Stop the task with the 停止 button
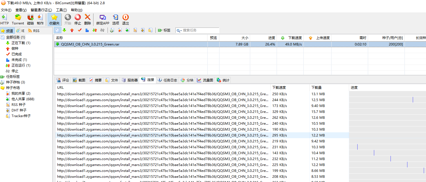Image resolution: width=426 pixels, height=182 pixels. [78, 19]
